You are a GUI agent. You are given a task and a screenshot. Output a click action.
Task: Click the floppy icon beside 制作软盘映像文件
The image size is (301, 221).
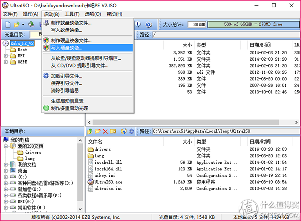tap(46, 23)
